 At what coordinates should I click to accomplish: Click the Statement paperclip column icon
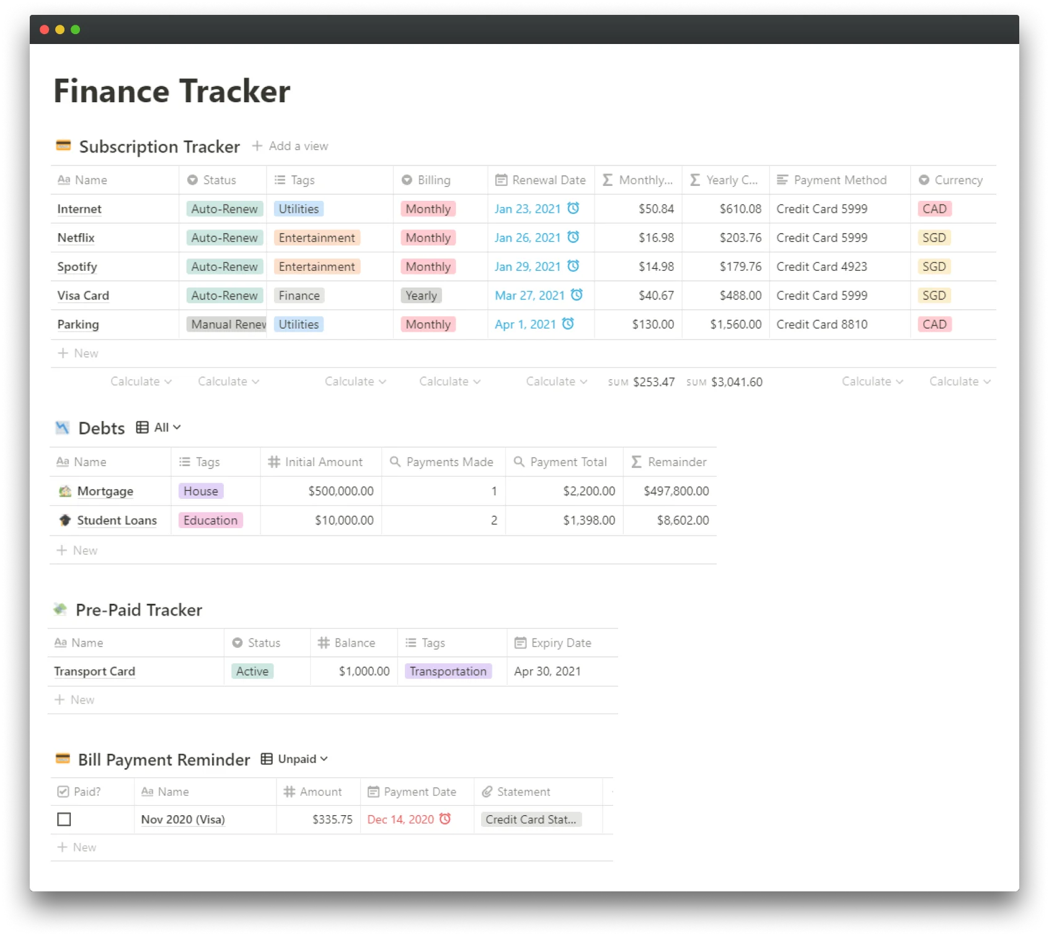click(487, 792)
